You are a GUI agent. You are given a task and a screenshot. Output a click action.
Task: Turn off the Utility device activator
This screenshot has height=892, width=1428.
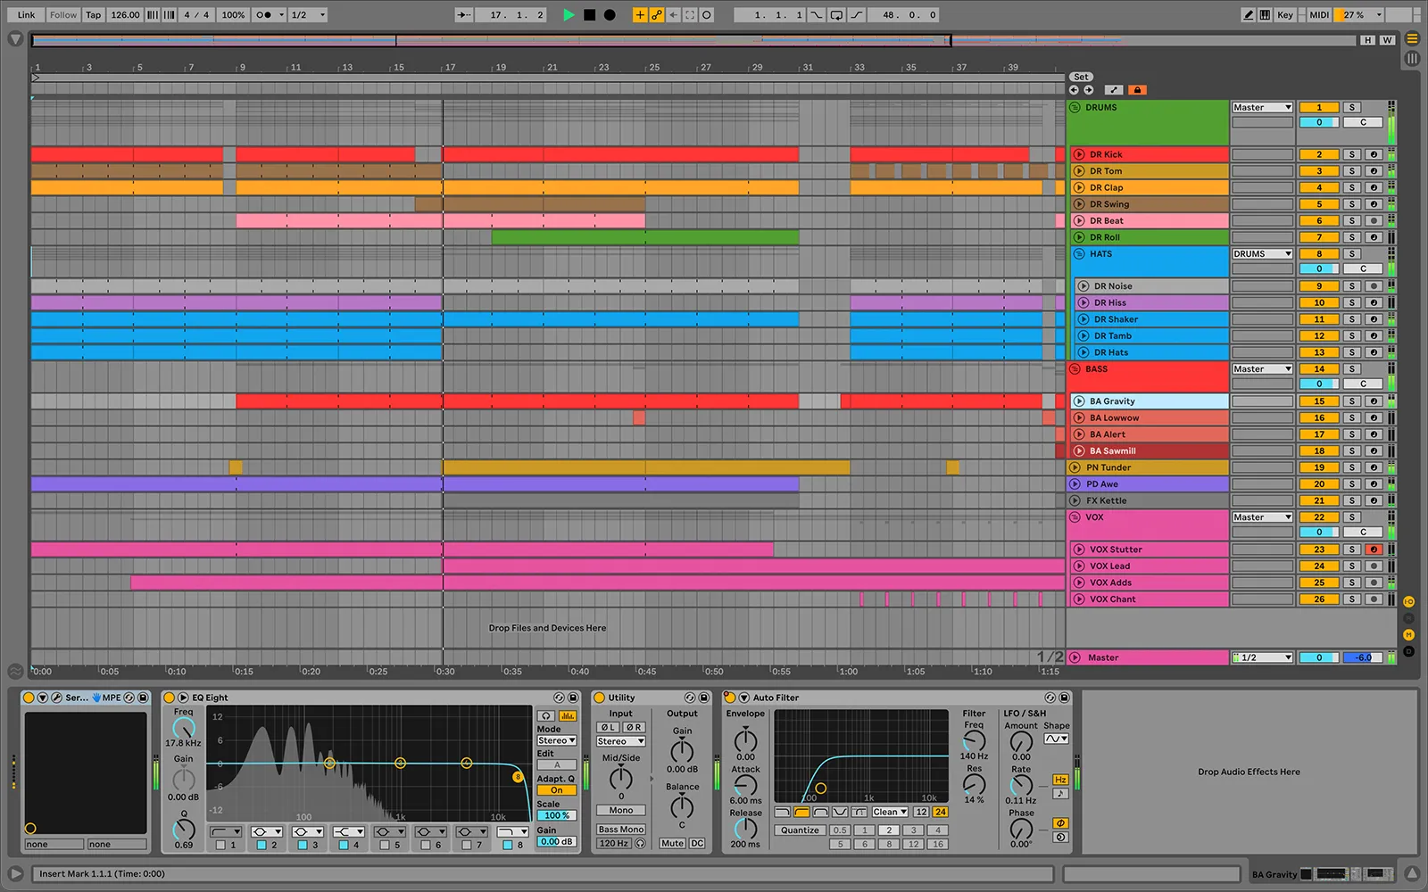(x=599, y=698)
